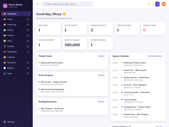The width and height of the screenshot is (169, 127).
Task: Click the Reports document icon
Action: [5, 68]
